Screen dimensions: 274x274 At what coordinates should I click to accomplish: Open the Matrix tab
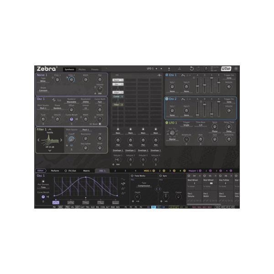(x=86, y=171)
